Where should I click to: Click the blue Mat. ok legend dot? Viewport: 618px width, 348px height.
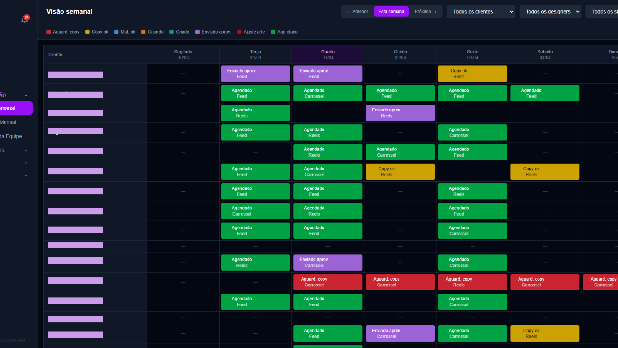coord(116,32)
